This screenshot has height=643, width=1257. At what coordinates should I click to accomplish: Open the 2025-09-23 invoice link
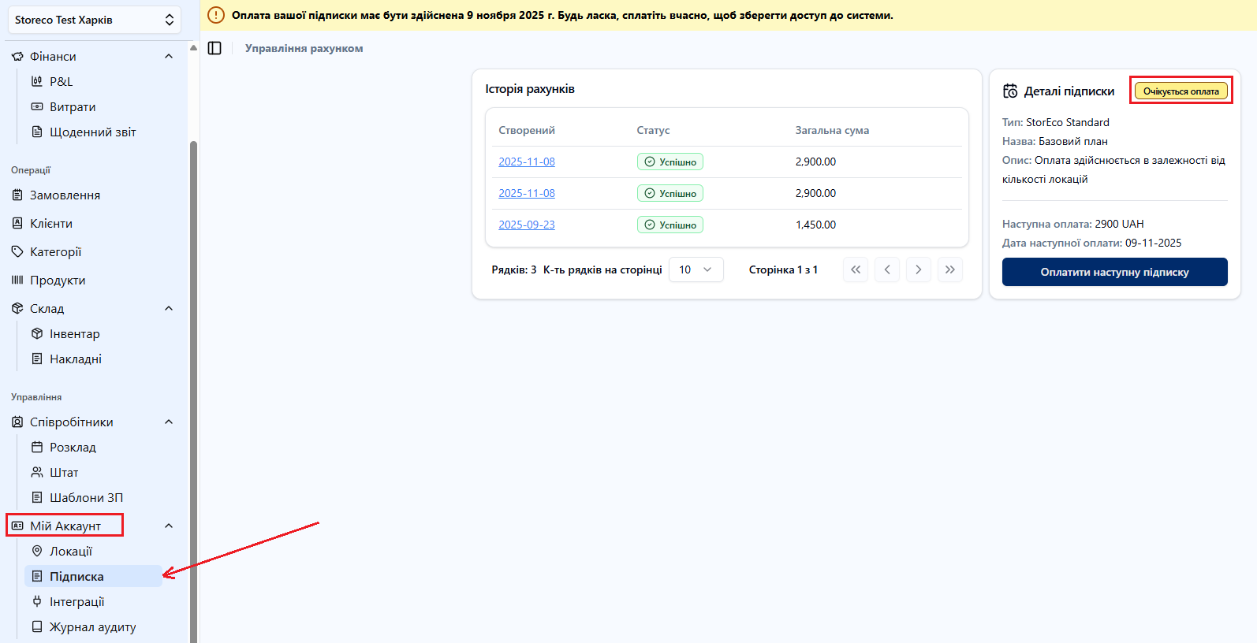tap(527, 225)
